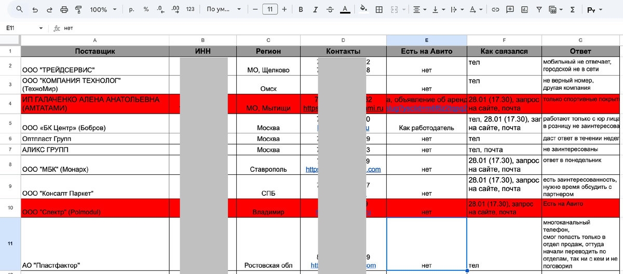The image size is (623, 274).
Task: Click cell ООО «БК Центр» (Бобров)
Action: click(x=94, y=124)
